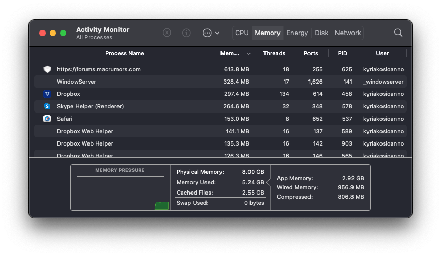The image size is (441, 256).
Task: Click the shield icon for macrumors process
Action: pyautogui.click(x=47, y=69)
